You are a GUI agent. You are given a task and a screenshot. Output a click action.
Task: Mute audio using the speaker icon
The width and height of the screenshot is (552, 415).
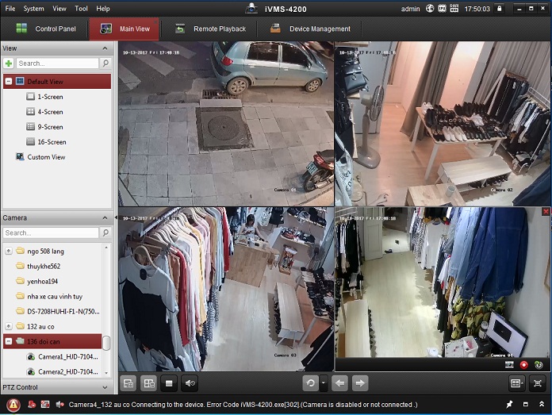click(x=190, y=383)
